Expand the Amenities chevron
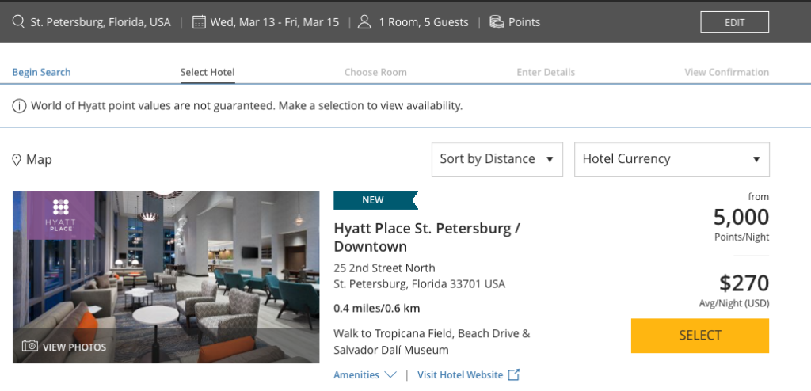811x391 pixels. coord(391,375)
